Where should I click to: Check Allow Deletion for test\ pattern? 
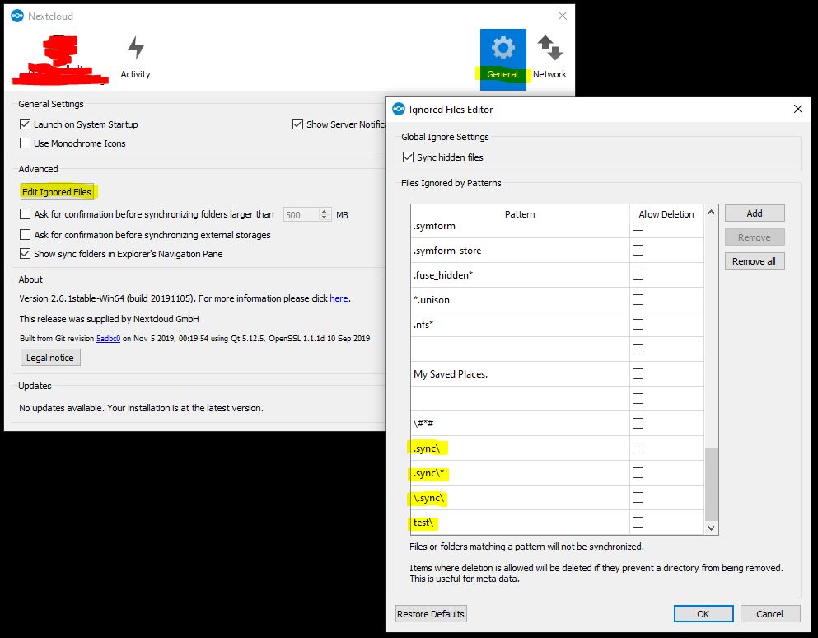638,522
